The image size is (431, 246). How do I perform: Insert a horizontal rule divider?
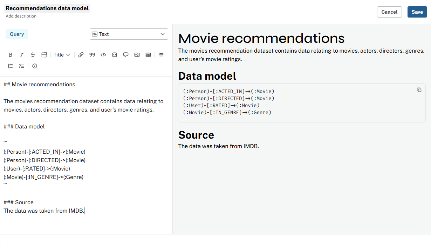[x=44, y=55]
